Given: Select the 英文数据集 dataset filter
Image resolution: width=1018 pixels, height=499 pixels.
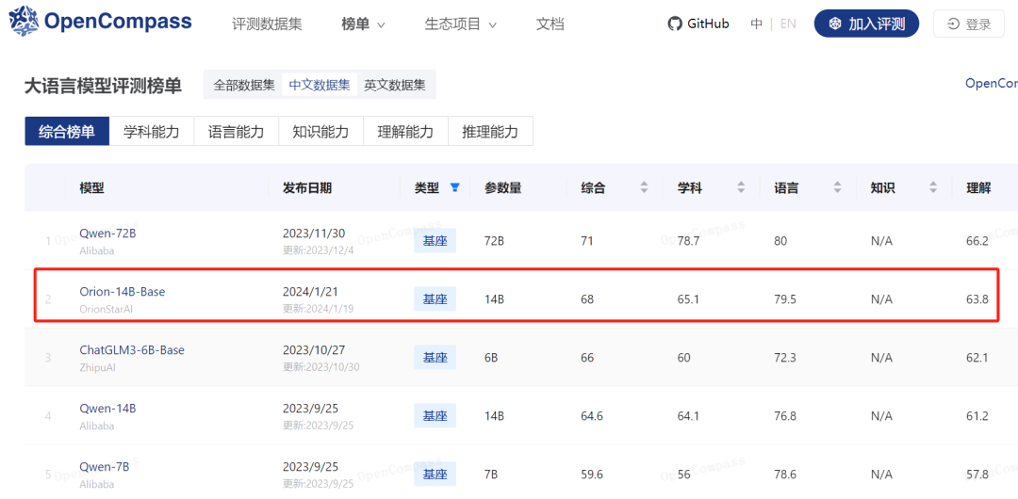Looking at the screenshot, I should pyautogui.click(x=395, y=85).
